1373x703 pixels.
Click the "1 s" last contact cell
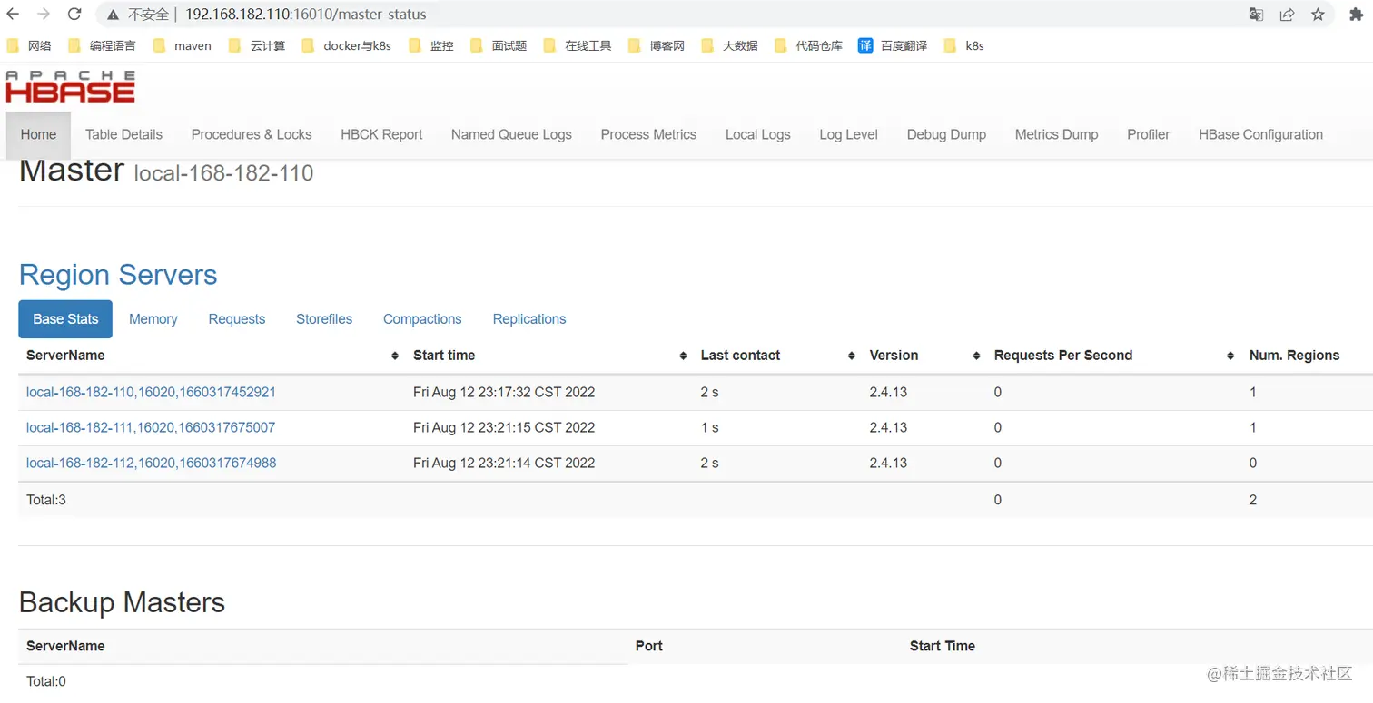click(x=709, y=427)
